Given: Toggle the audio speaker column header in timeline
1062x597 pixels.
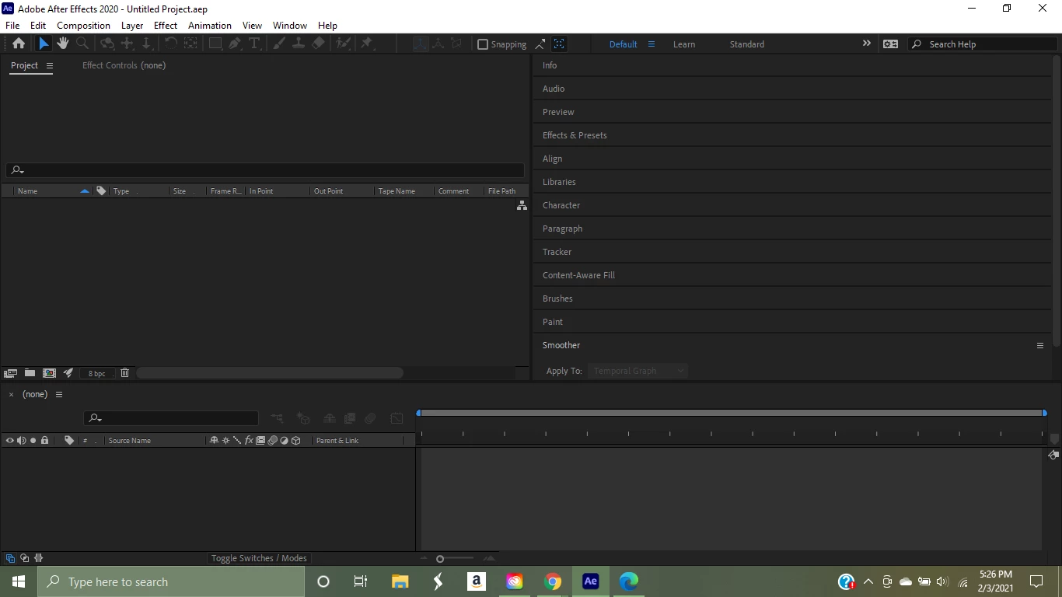Looking at the screenshot, I should tap(22, 441).
